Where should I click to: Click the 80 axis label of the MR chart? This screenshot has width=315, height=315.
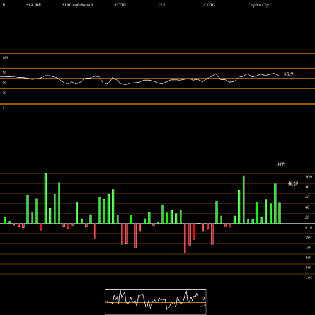point(307,187)
